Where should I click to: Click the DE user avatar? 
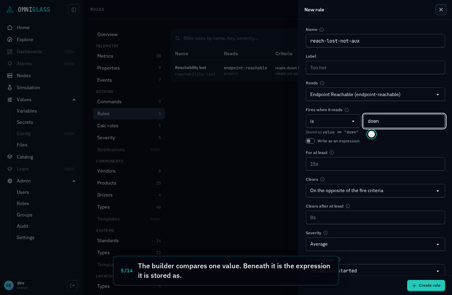pyautogui.click(x=9, y=285)
